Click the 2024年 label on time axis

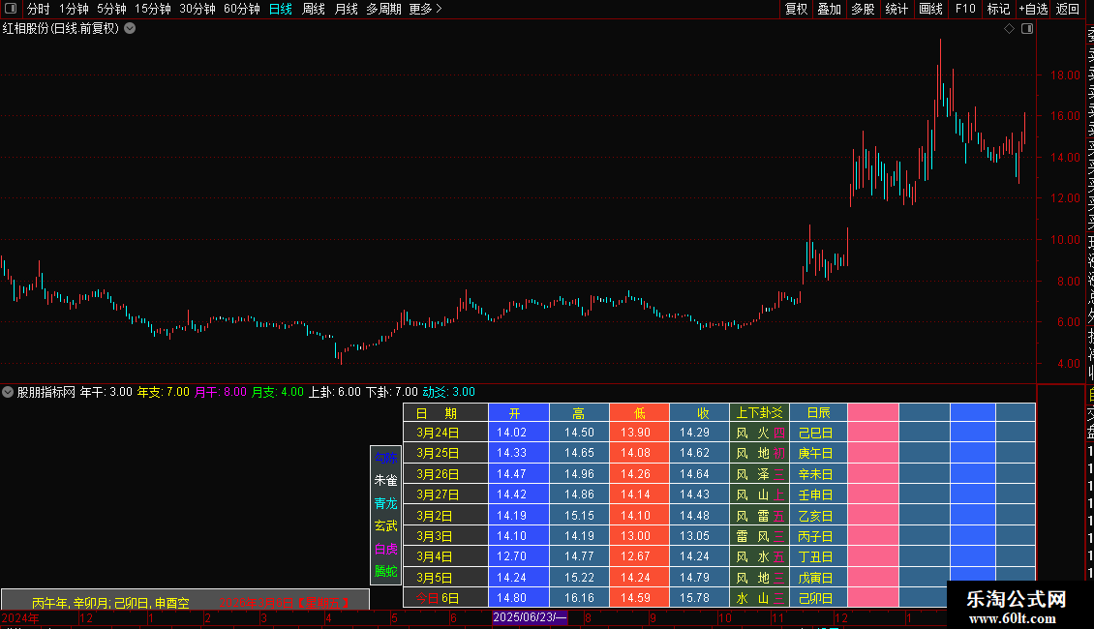(x=20, y=617)
